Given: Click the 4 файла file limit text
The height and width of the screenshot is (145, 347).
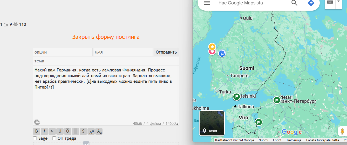Looking at the screenshot, I should tap(154, 124).
